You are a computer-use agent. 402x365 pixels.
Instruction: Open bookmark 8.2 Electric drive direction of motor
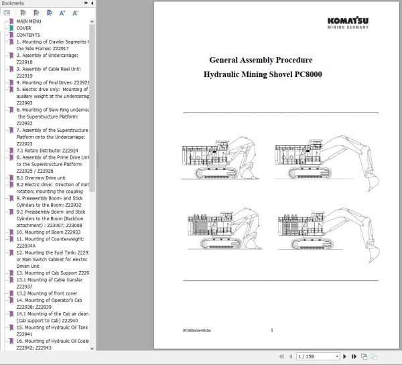tap(52, 188)
